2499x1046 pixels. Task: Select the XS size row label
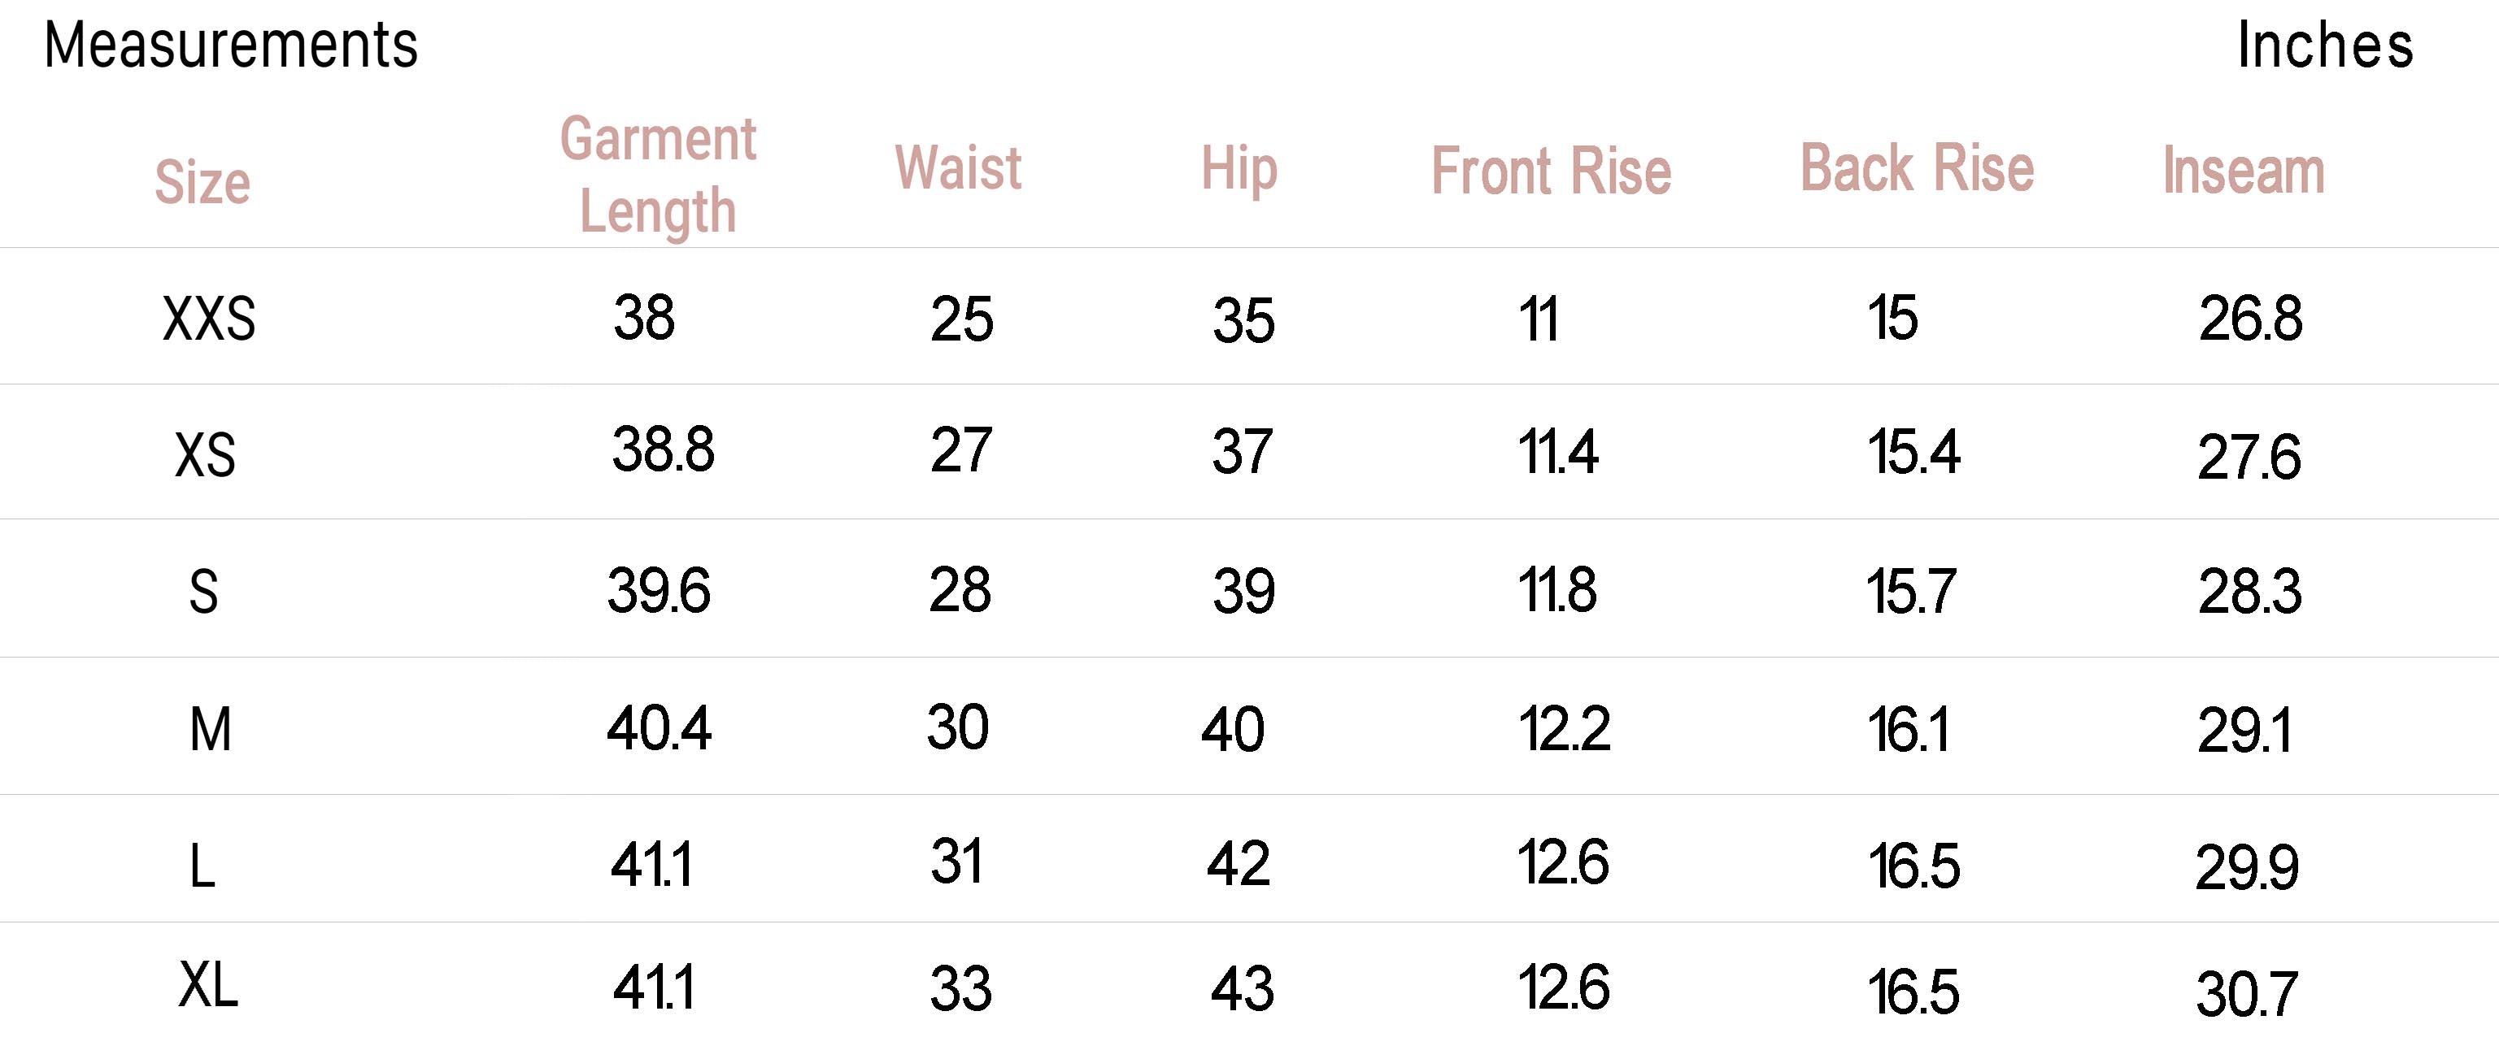(x=205, y=454)
